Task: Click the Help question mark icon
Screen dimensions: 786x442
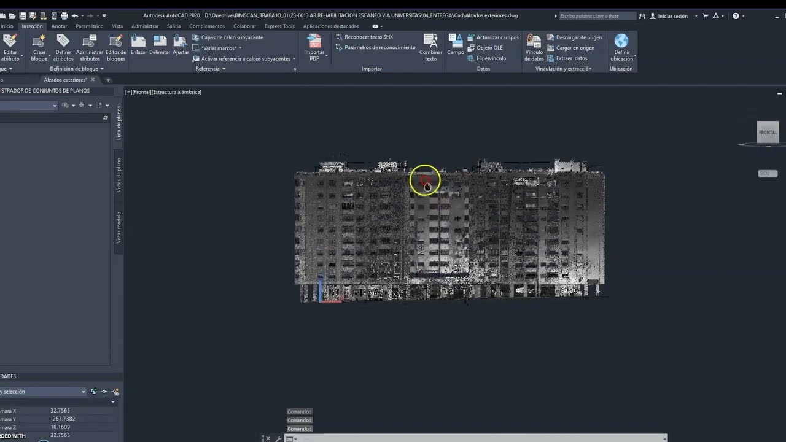Action: click(736, 16)
